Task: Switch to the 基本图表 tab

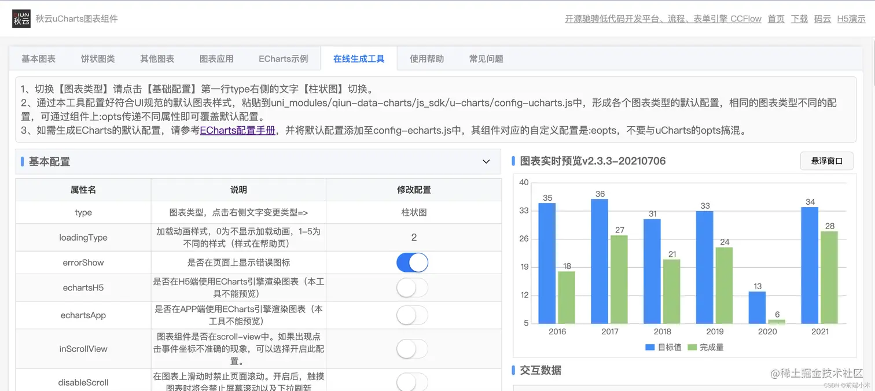Action: click(39, 59)
